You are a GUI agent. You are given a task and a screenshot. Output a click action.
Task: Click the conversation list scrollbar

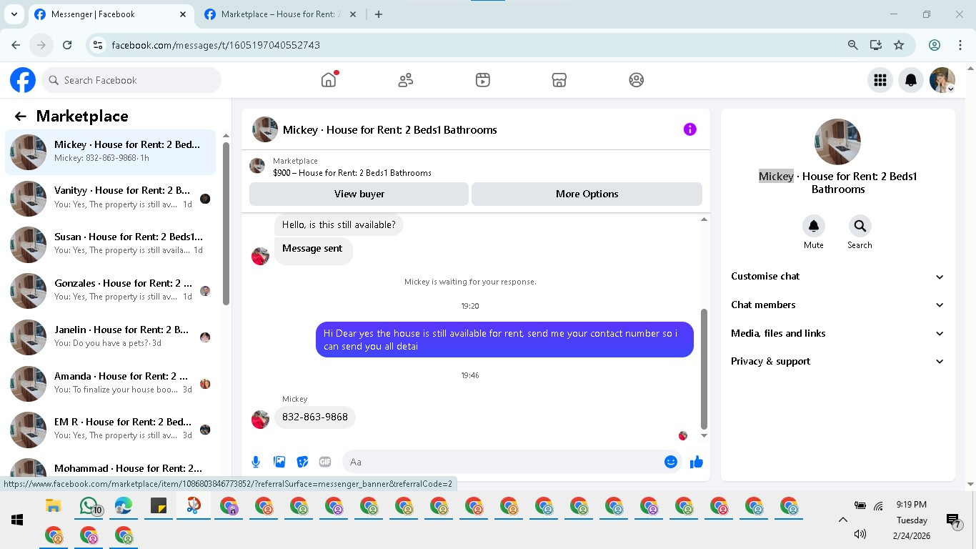coord(226,224)
